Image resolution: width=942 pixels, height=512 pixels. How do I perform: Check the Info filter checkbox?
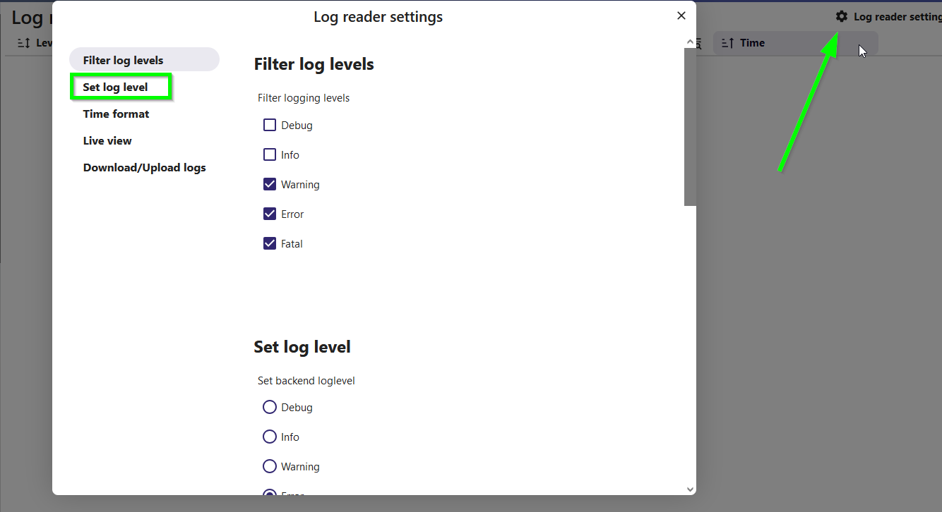(x=270, y=155)
